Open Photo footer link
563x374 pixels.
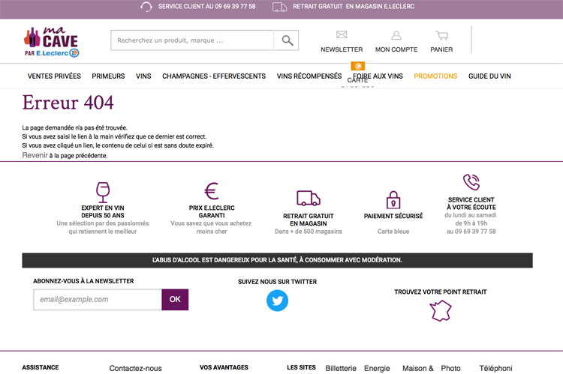coord(450,368)
